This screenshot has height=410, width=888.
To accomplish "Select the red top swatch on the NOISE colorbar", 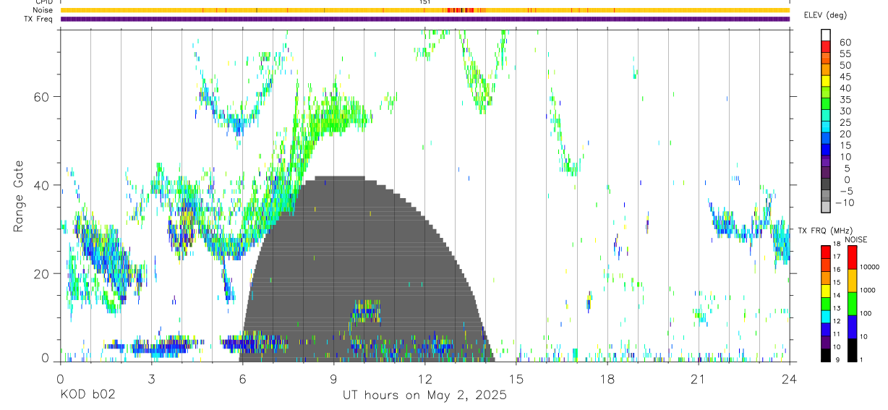I will pyautogui.click(x=852, y=257).
